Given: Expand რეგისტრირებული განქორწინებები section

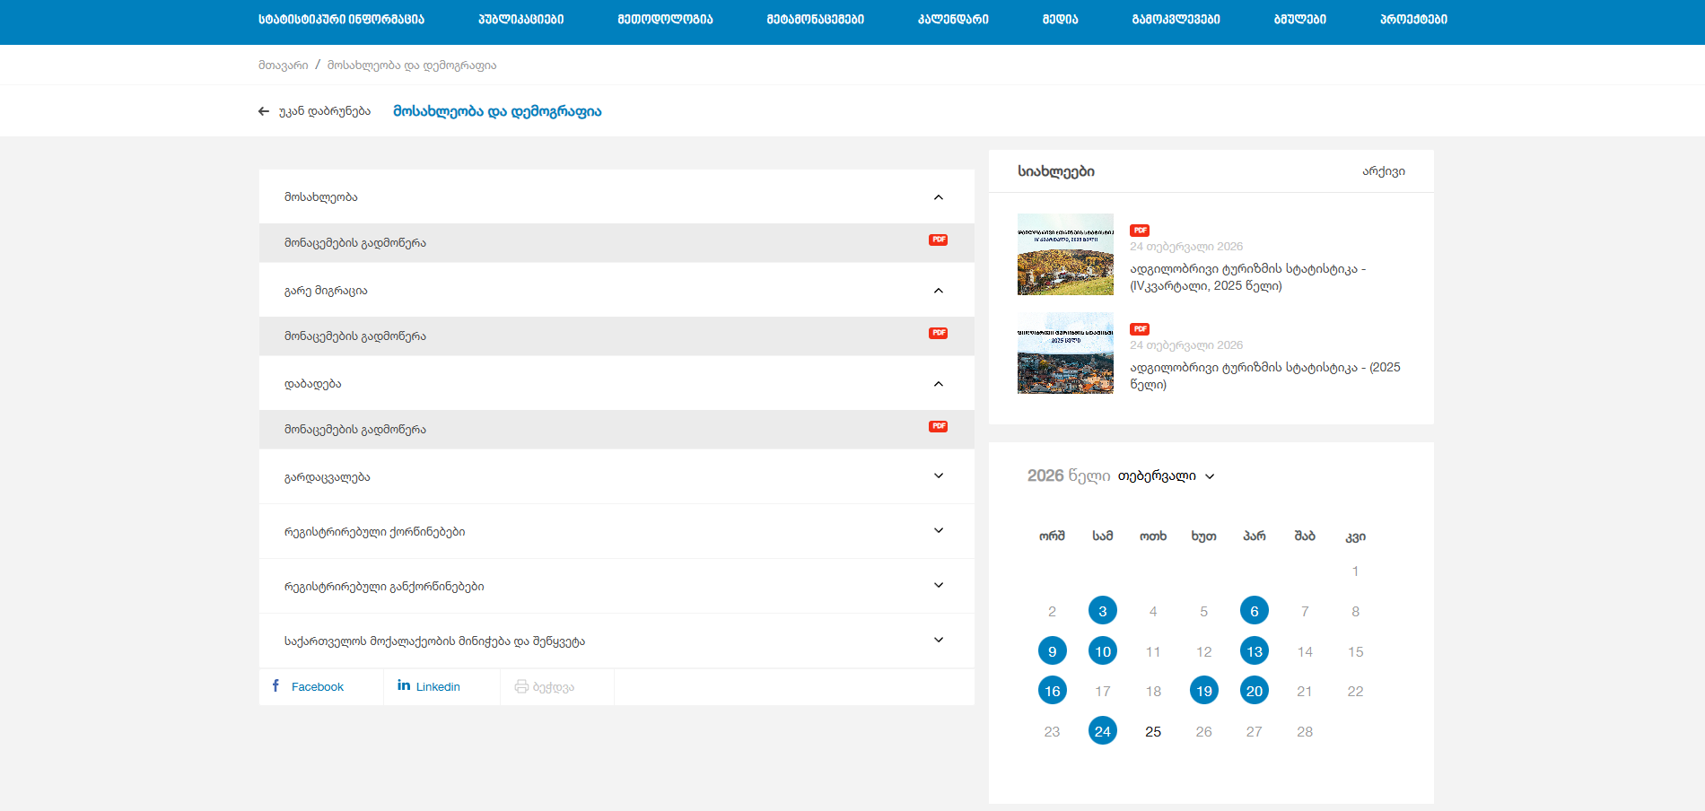Looking at the screenshot, I should tap(938, 586).
